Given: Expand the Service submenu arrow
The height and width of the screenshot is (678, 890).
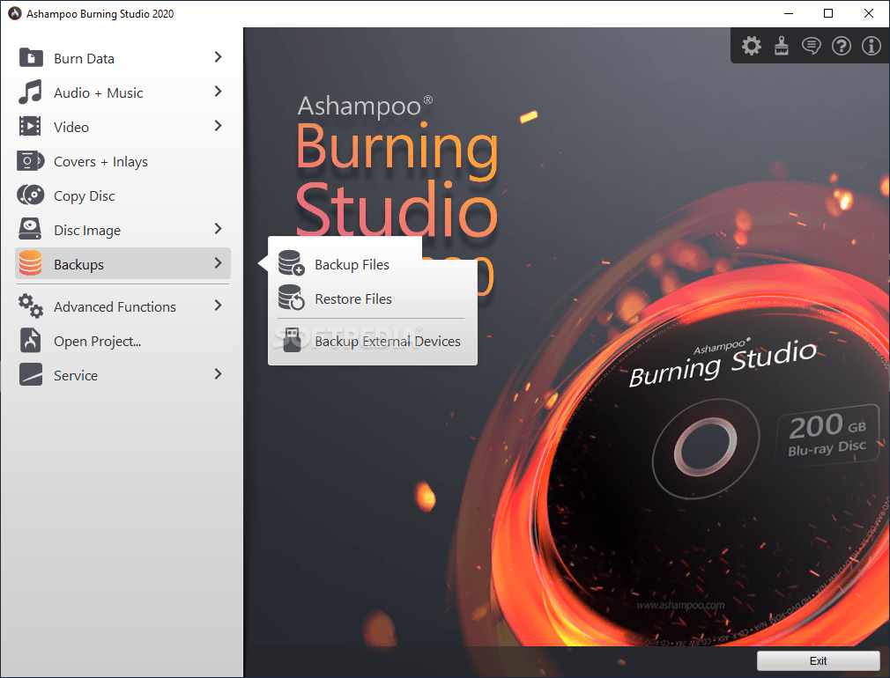Looking at the screenshot, I should click(218, 374).
